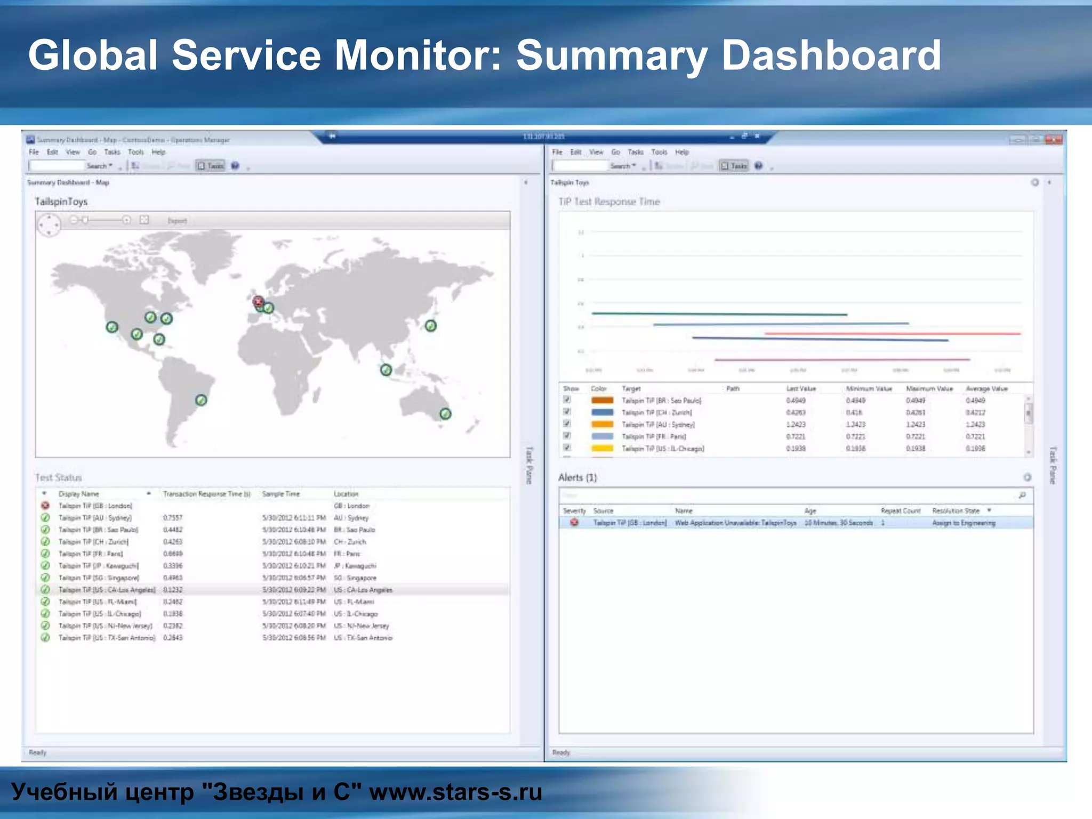Click London error status icon in Test Status
Image resolution: width=1092 pixels, height=819 pixels.
[45, 505]
